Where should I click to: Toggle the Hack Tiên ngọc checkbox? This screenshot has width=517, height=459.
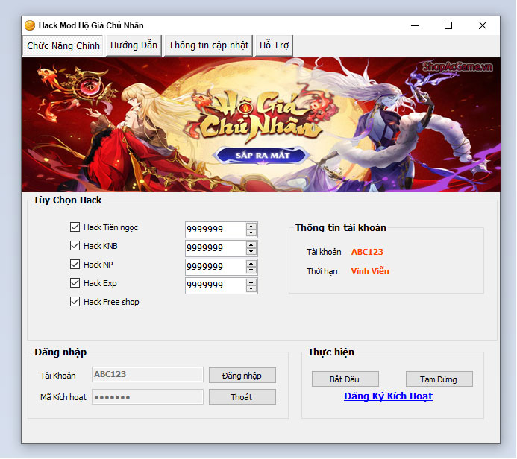pos(75,227)
